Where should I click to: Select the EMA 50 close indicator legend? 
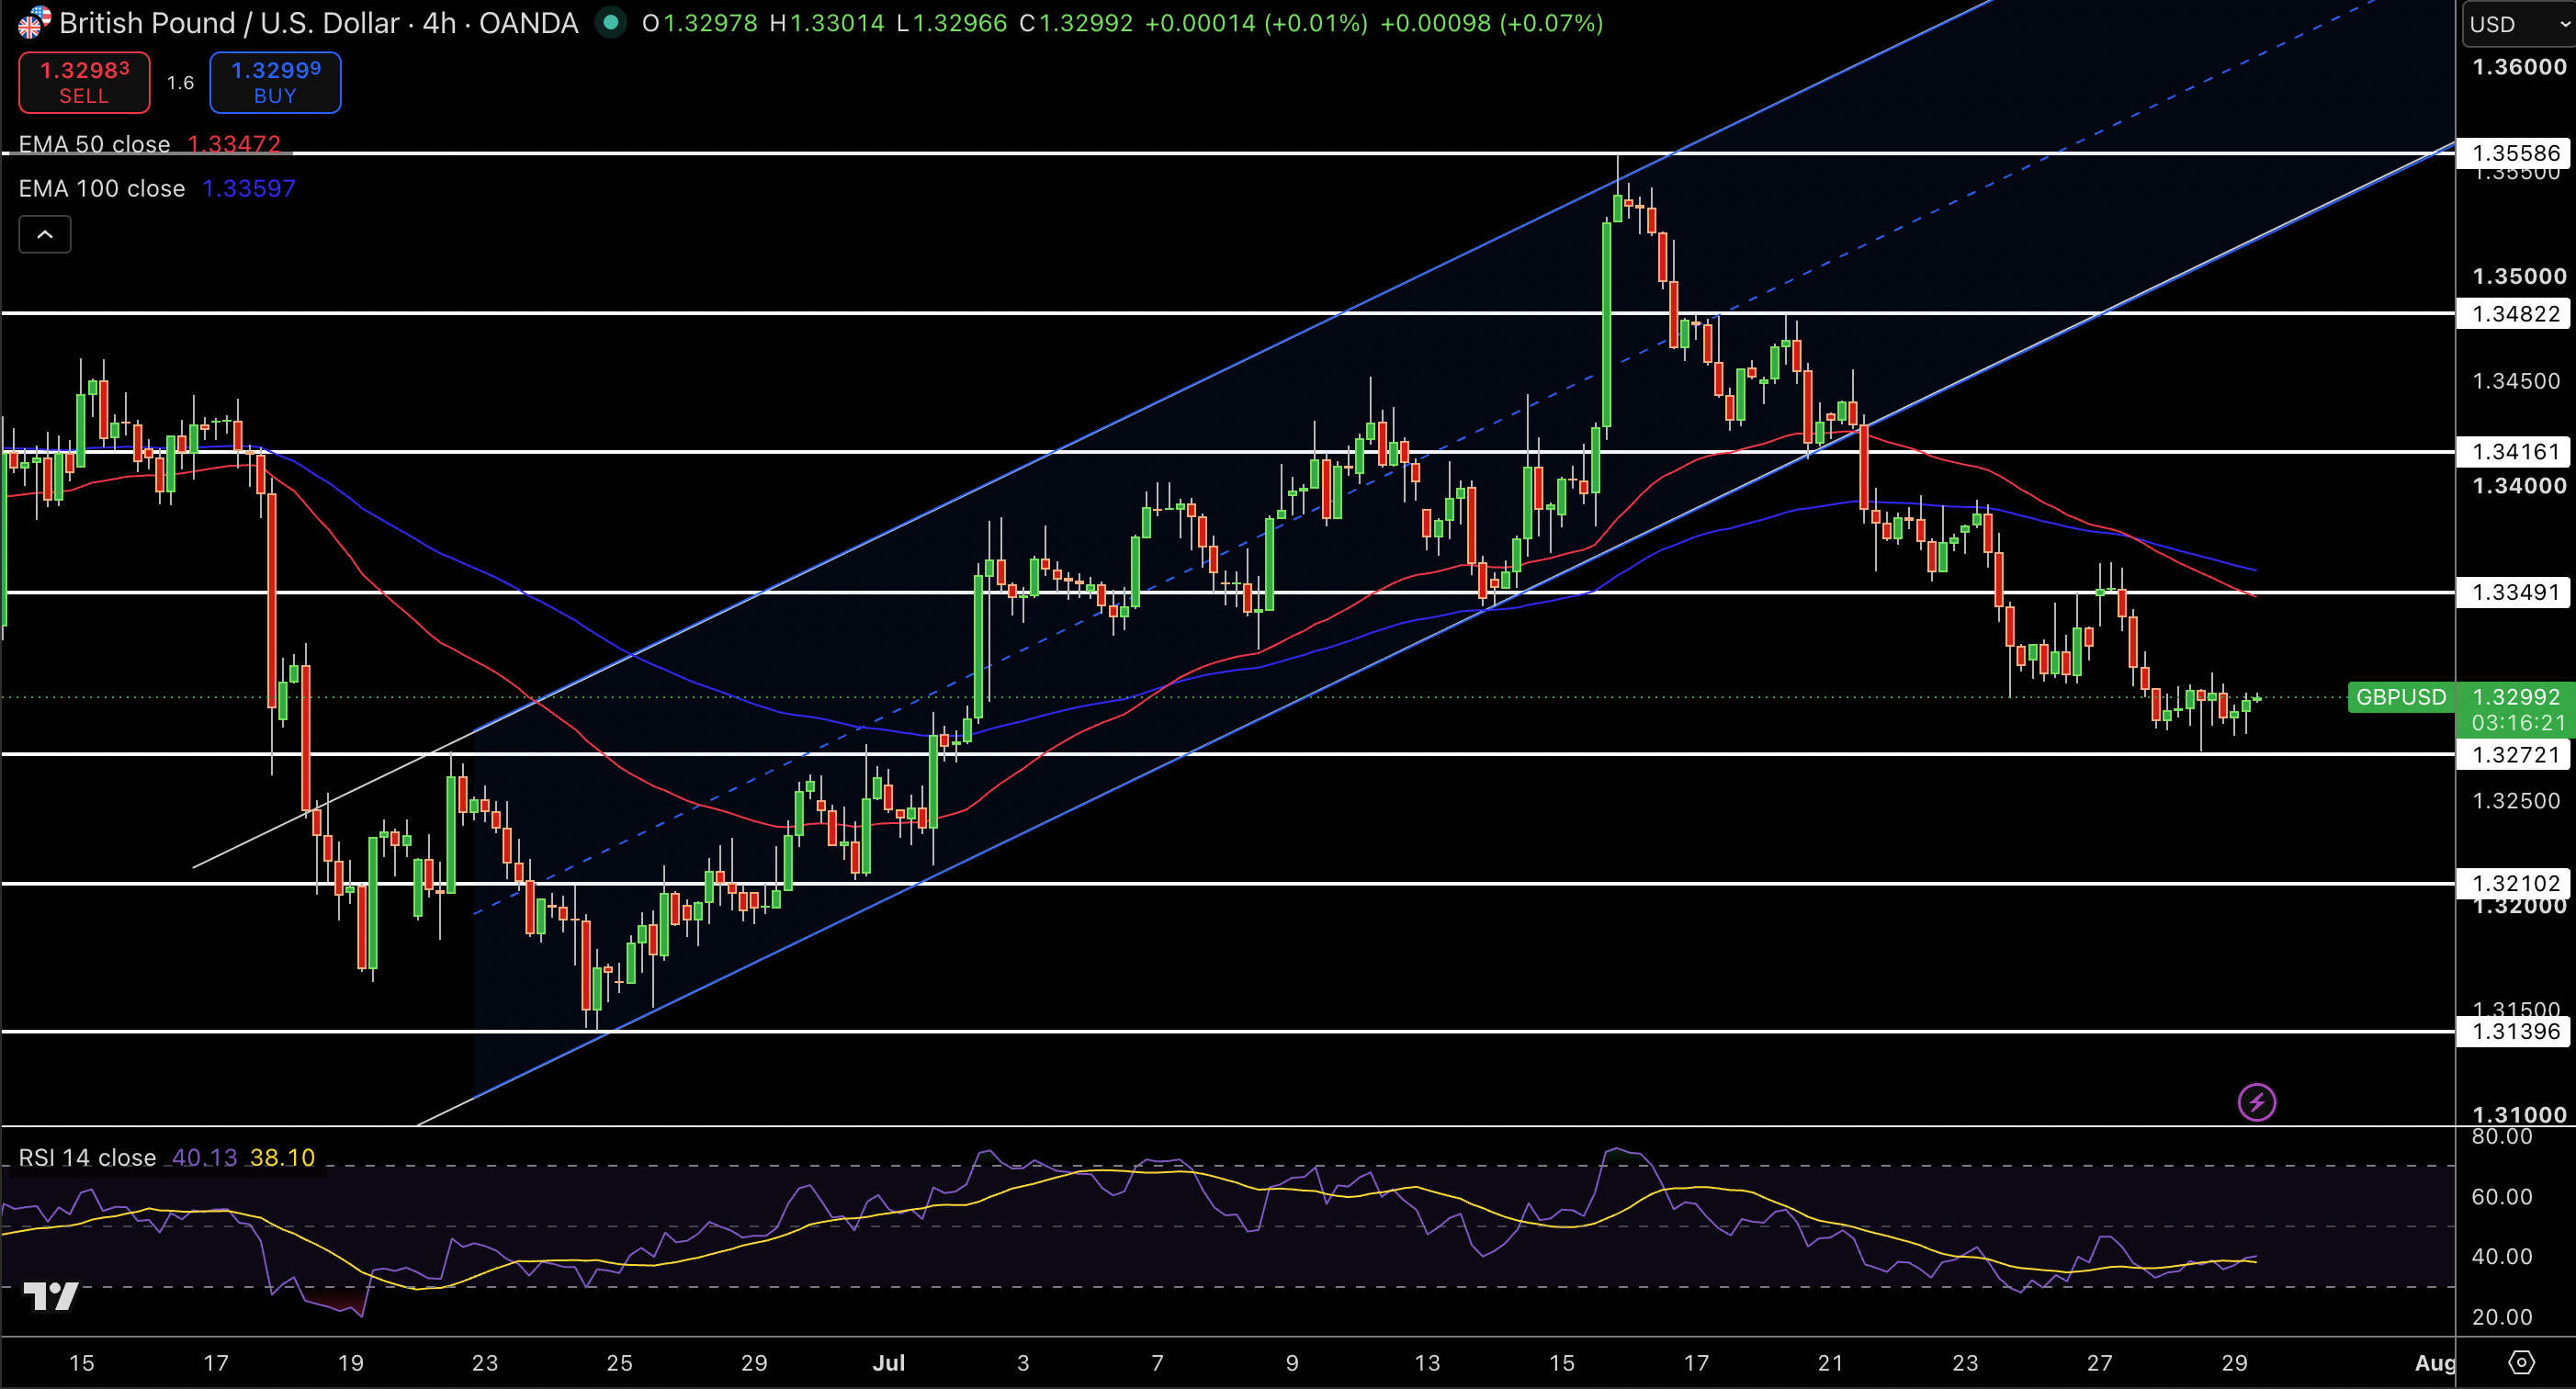94,144
